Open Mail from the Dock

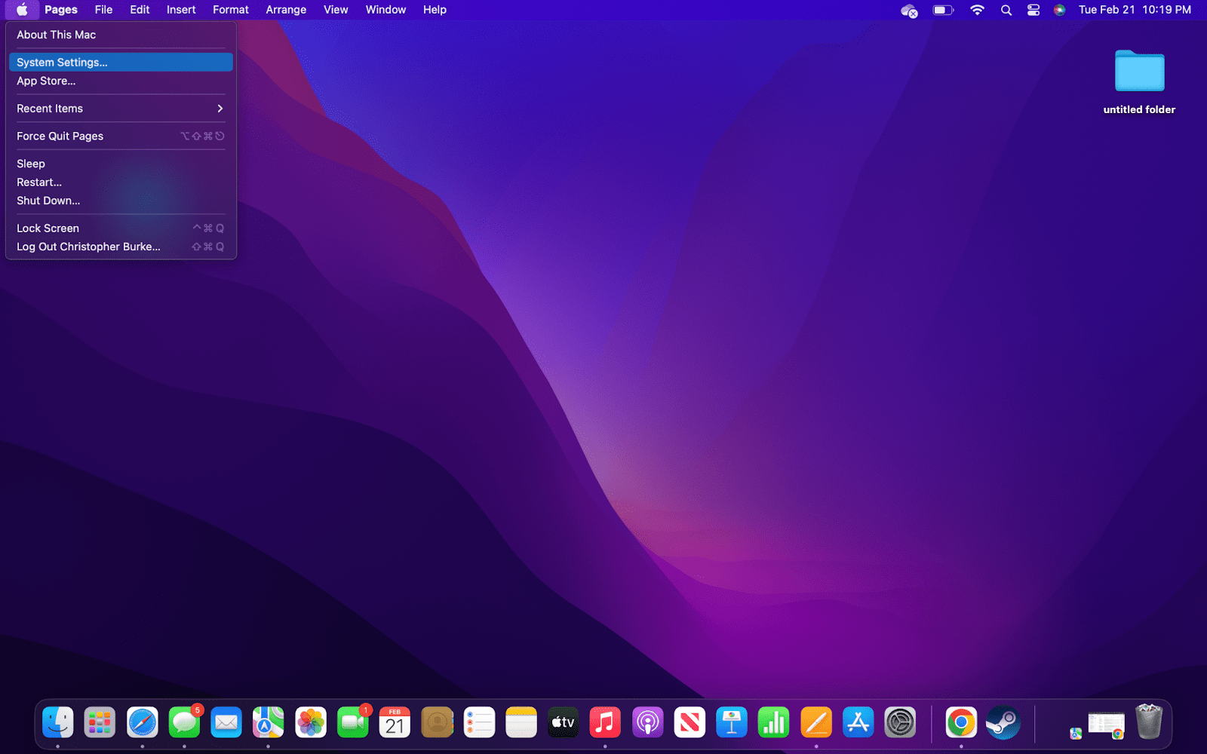tap(226, 722)
